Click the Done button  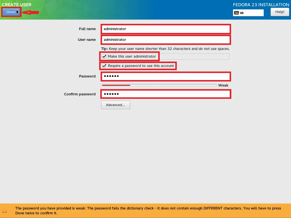click(x=11, y=12)
